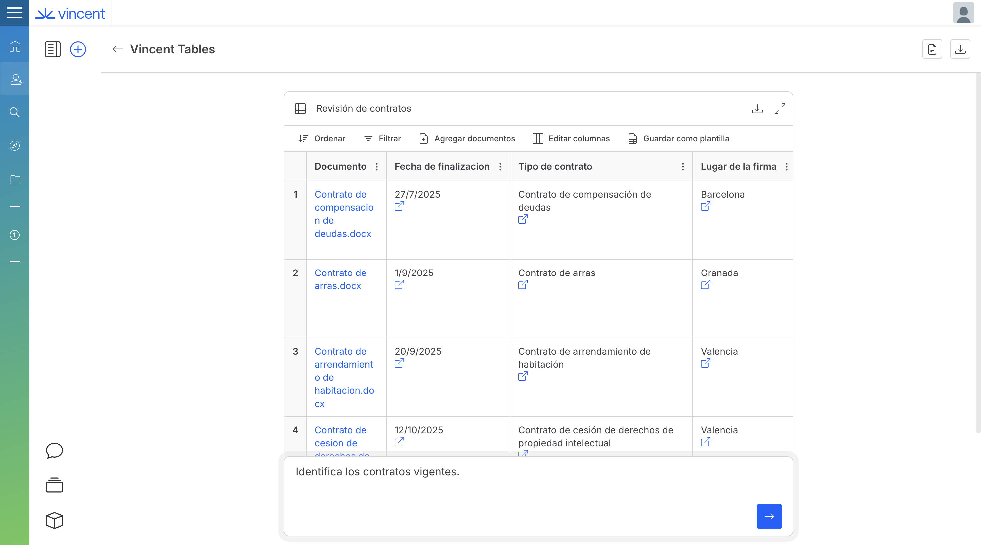Download the Revisión de contratos table
The width and height of the screenshot is (981, 545).
pyautogui.click(x=757, y=108)
